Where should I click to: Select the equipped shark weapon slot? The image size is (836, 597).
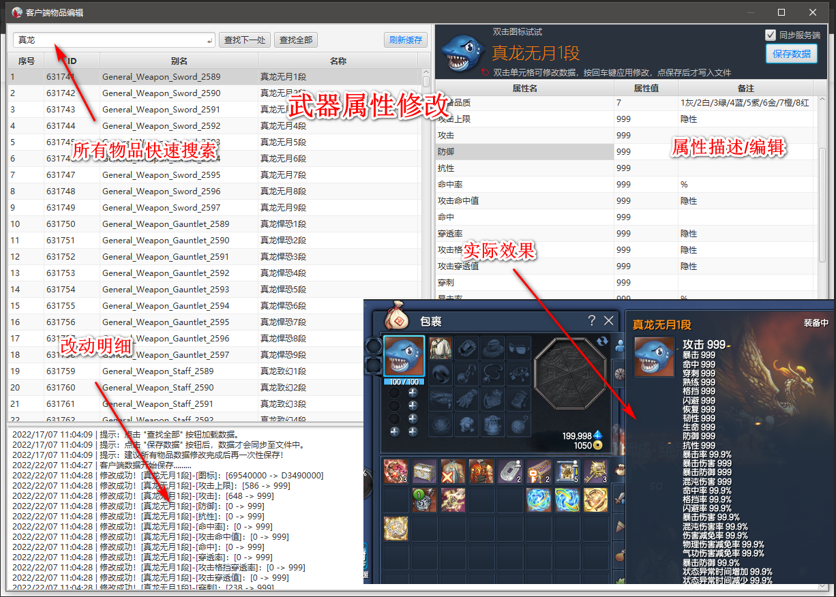click(404, 357)
